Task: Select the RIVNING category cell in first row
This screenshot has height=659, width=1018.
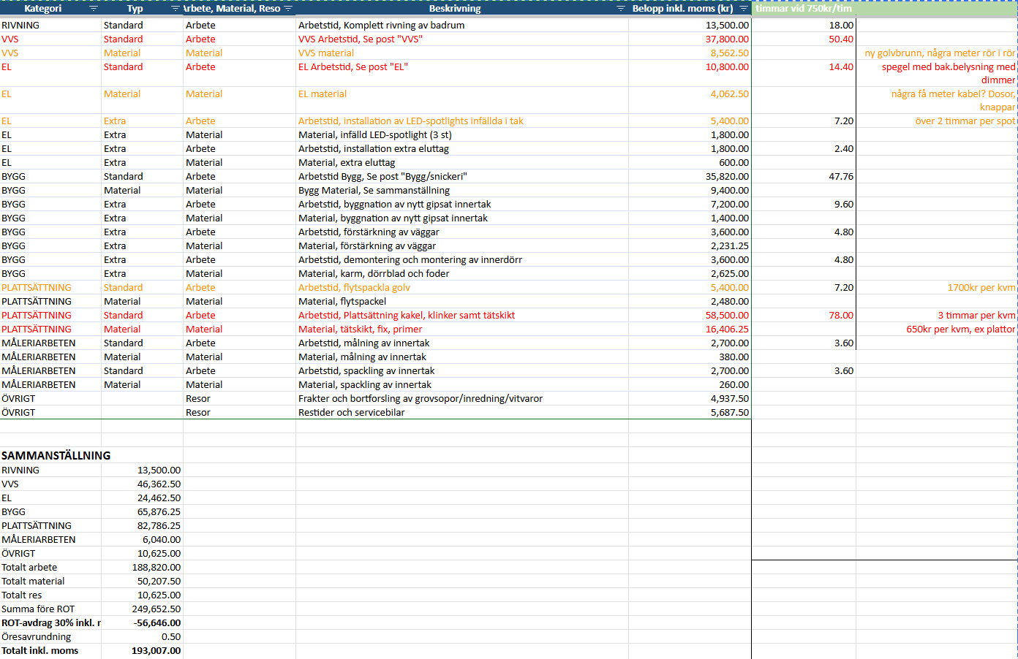Action: click(50, 25)
